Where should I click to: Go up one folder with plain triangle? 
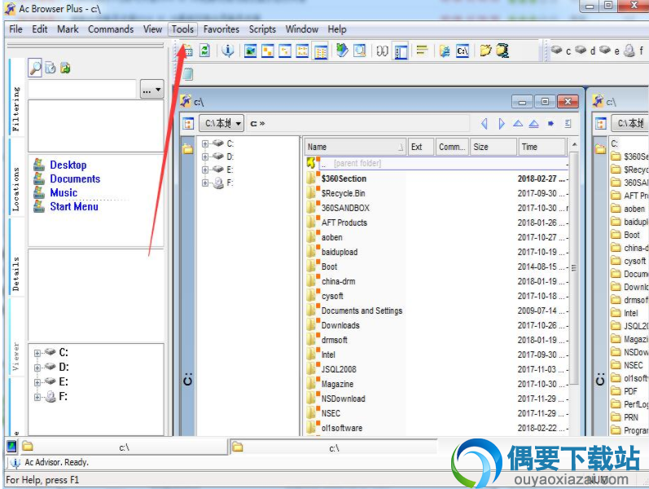pos(518,124)
